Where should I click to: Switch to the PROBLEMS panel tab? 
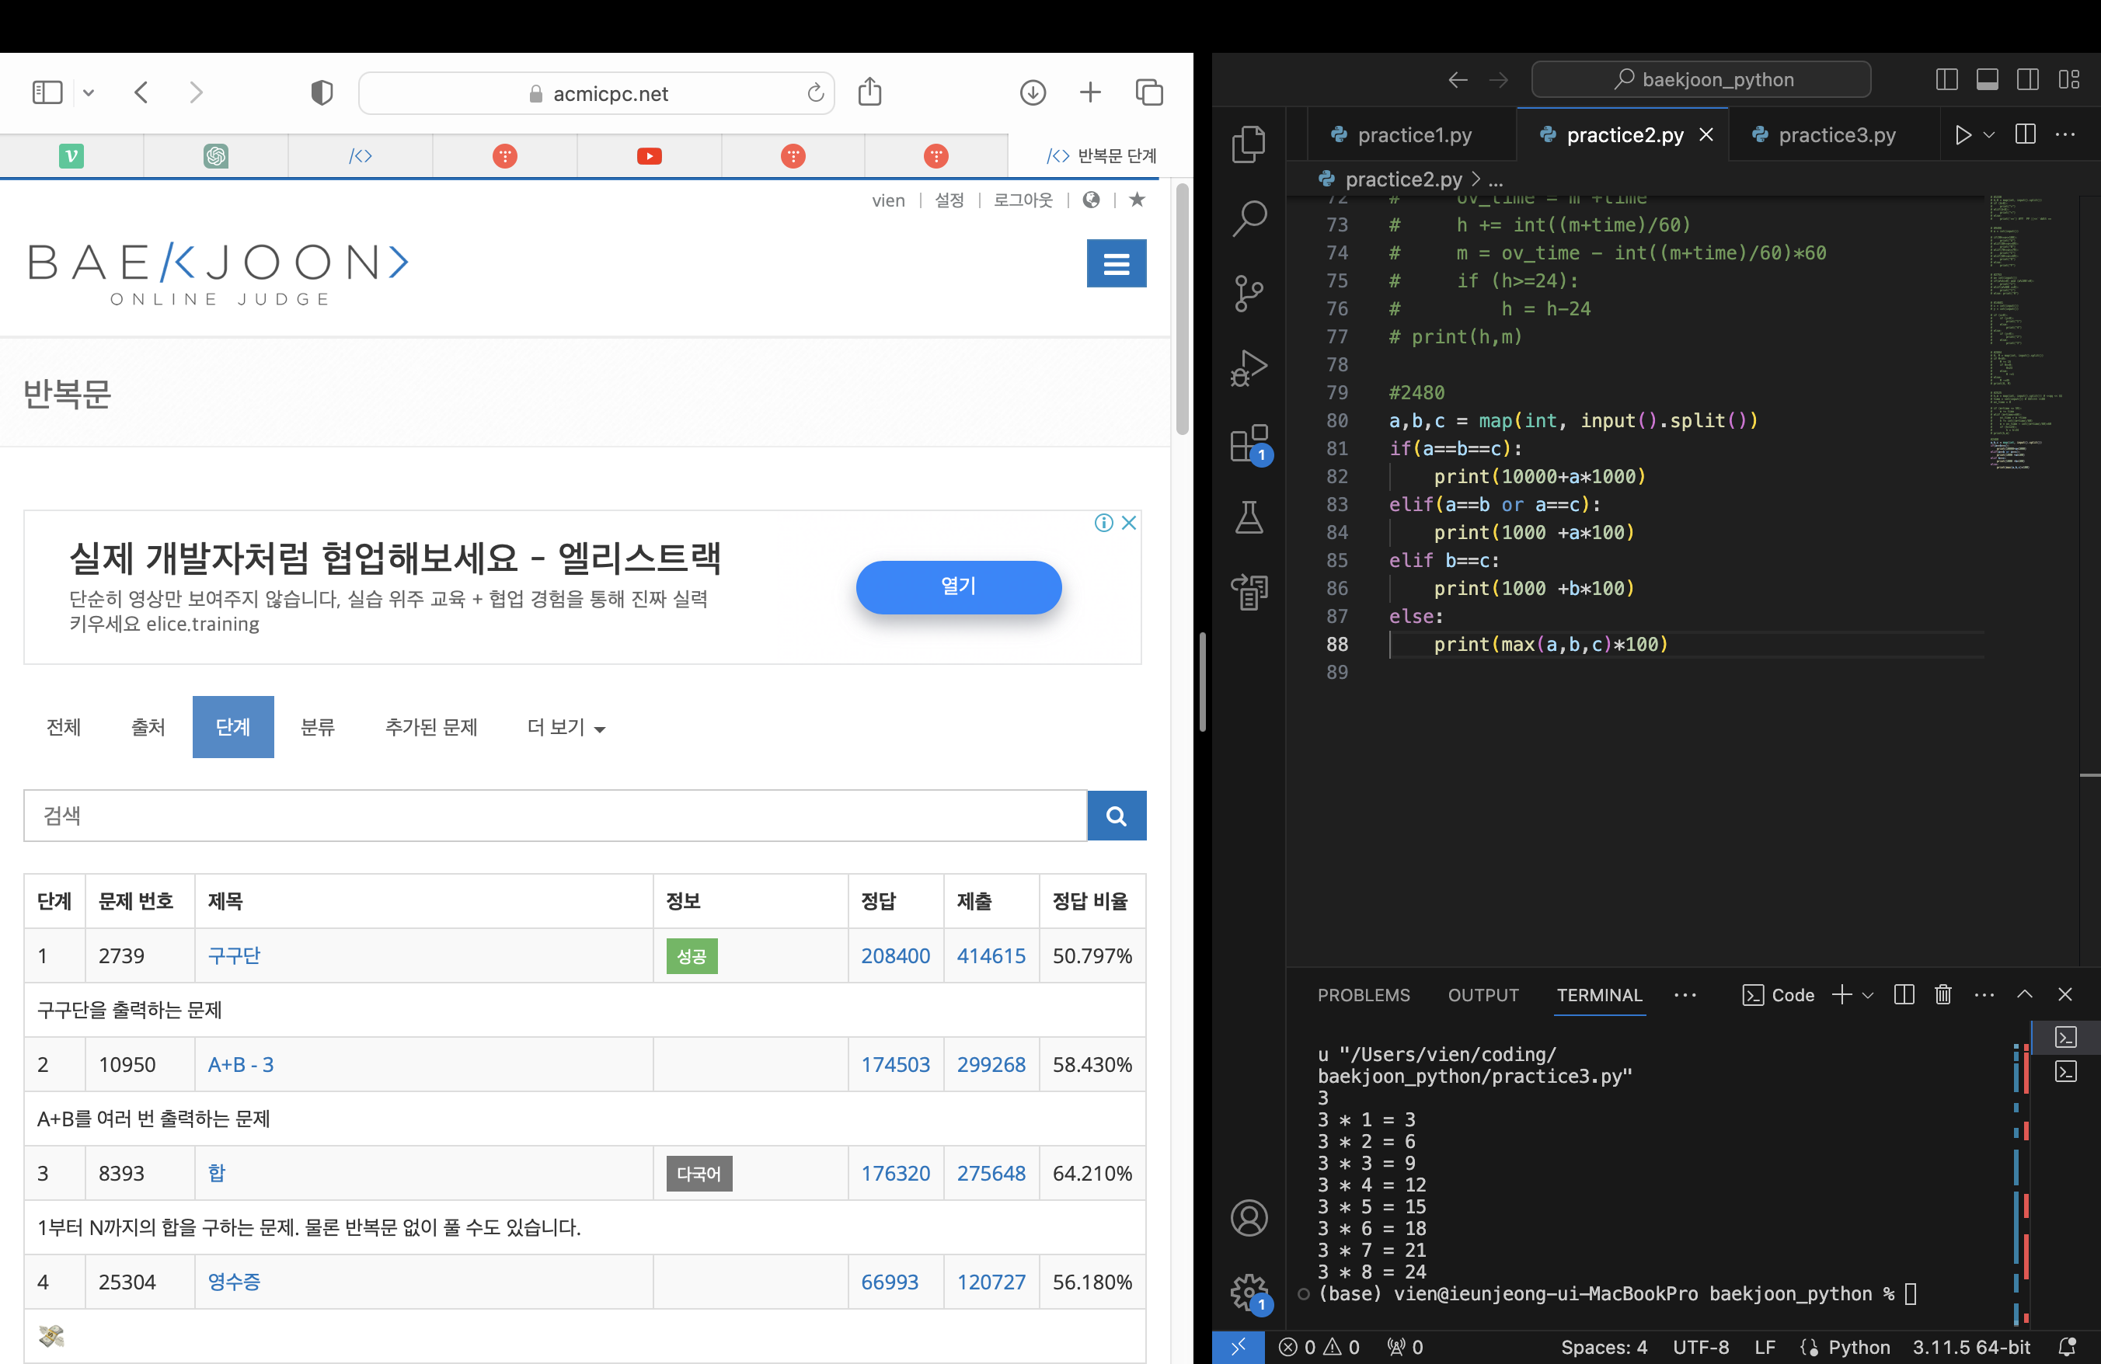tap(1363, 995)
